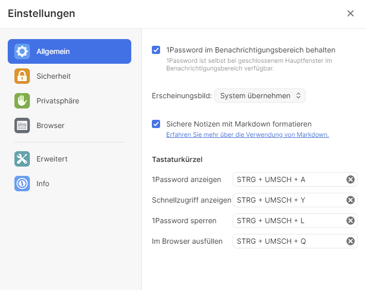Click the '1Password anzeigen' shortcut field

pos(288,179)
